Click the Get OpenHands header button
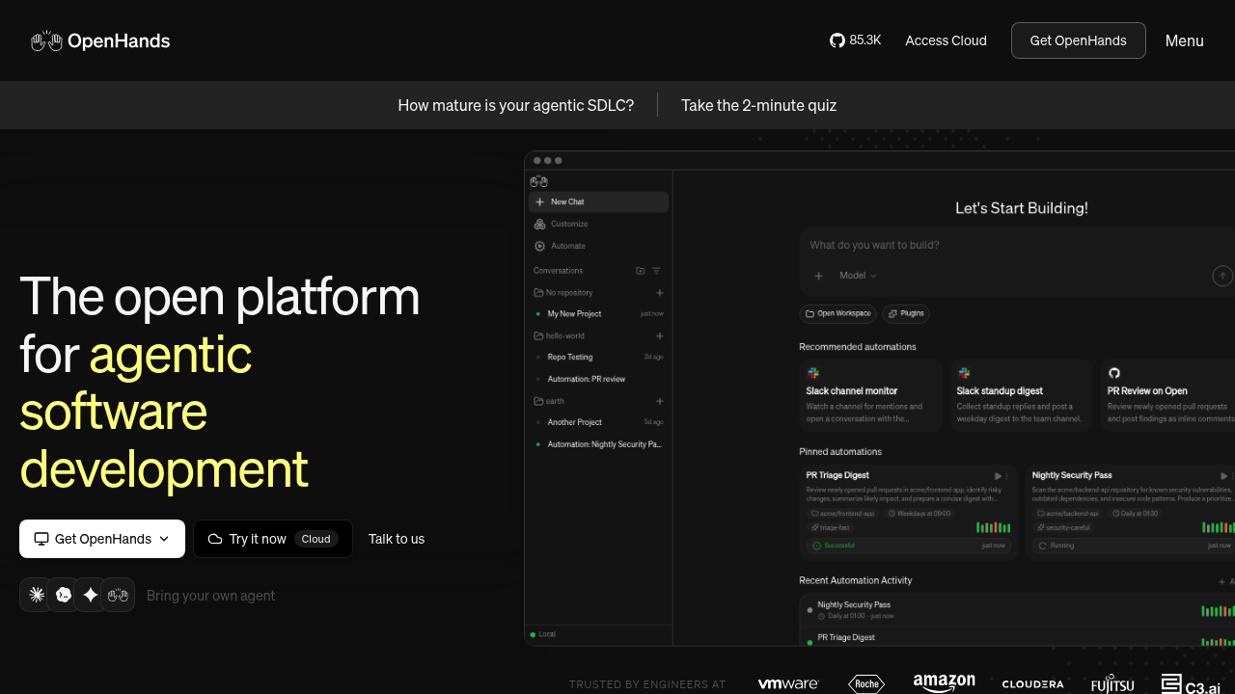Image resolution: width=1235 pixels, height=694 pixels. 1078,40
